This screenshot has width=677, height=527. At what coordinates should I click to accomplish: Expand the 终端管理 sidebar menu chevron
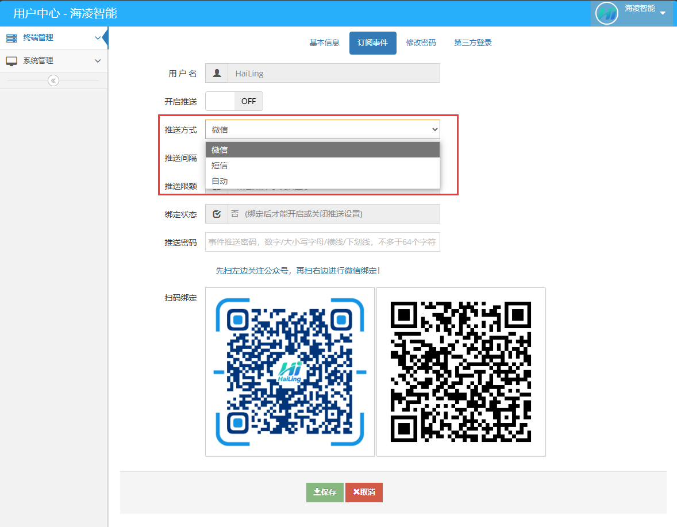click(98, 38)
